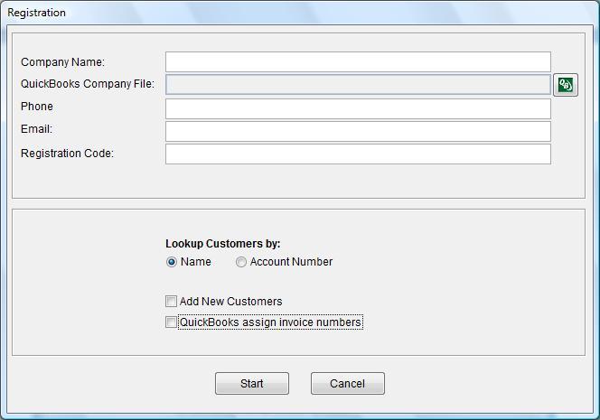Click the Phone text box
Screen dimensions: 600x420
358,108
